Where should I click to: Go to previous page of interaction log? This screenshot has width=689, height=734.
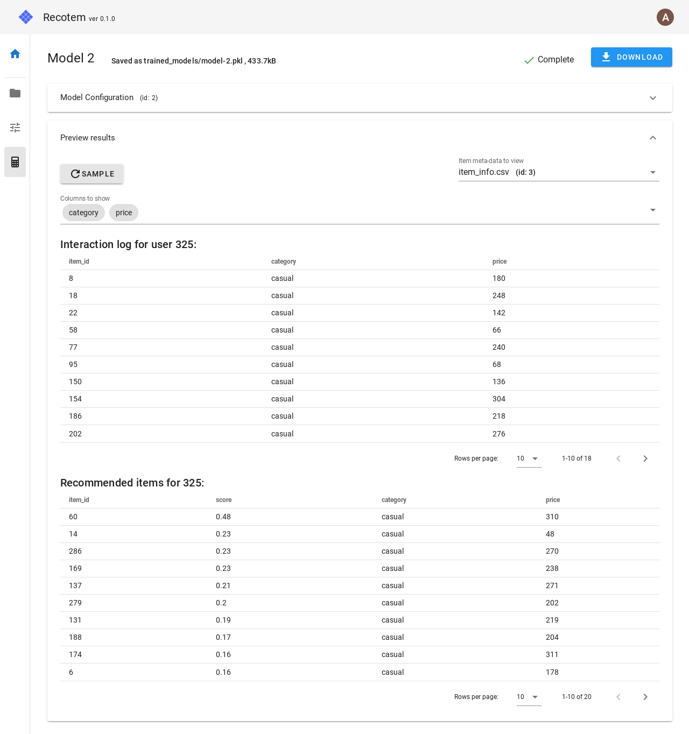[618, 458]
